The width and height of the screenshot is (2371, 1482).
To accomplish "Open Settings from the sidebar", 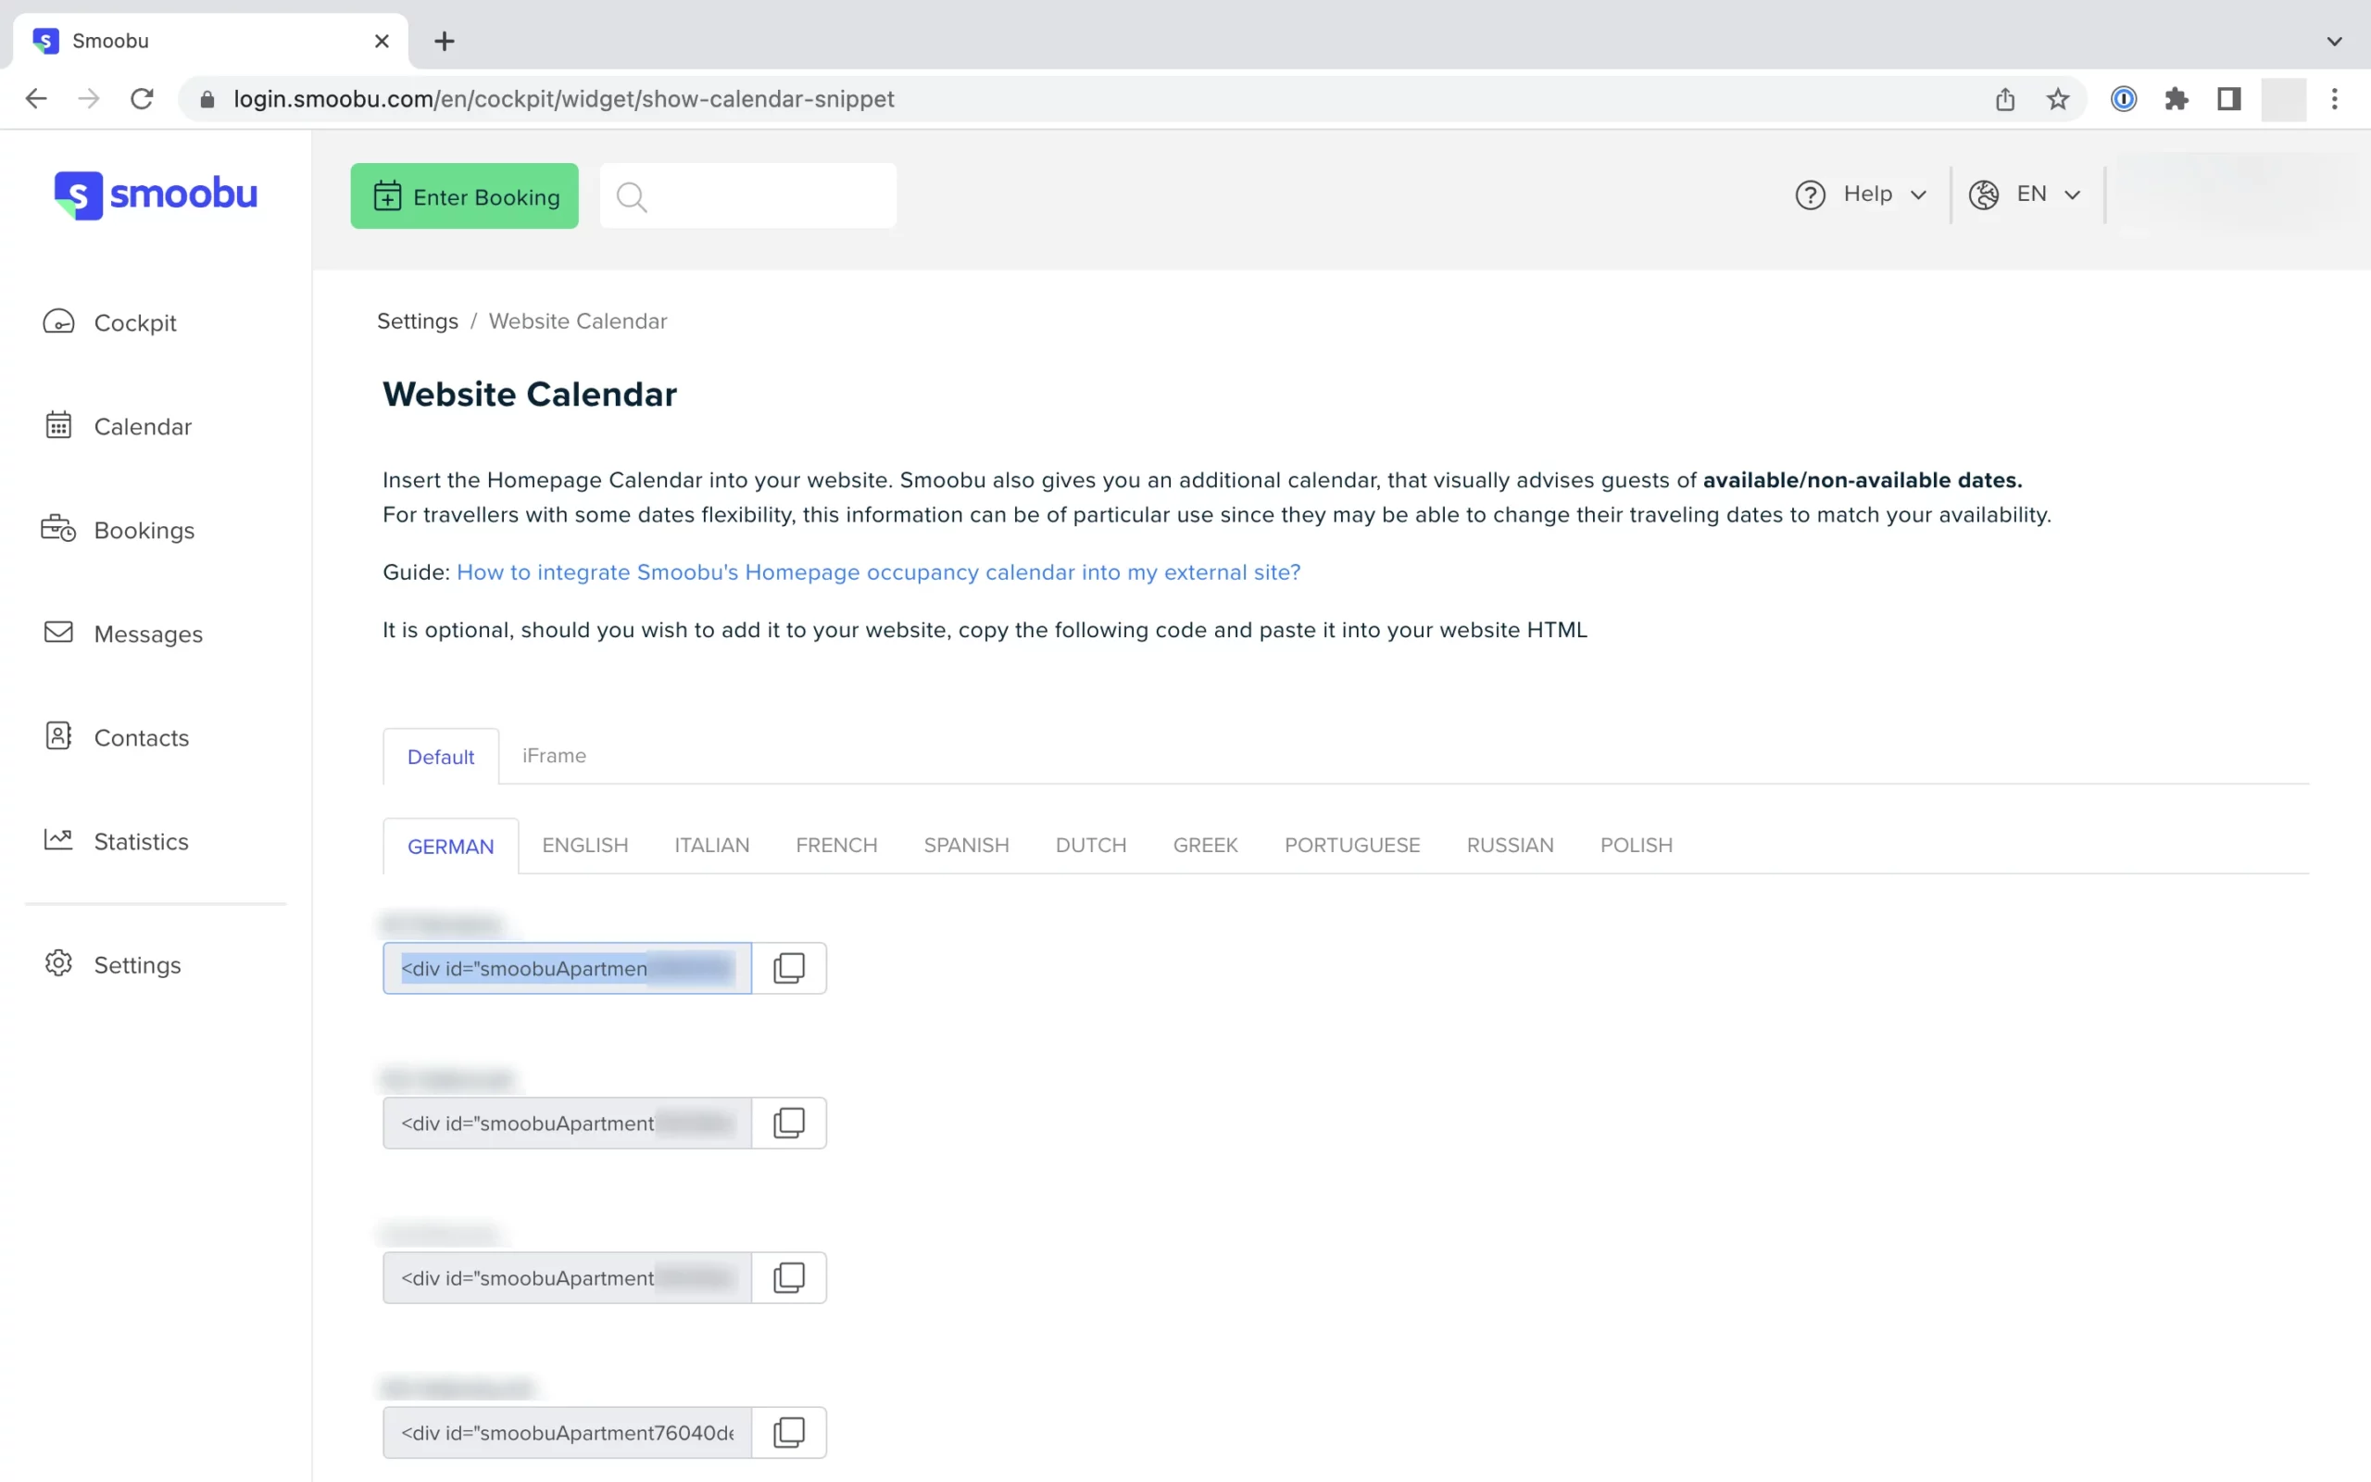I will tap(113, 965).
